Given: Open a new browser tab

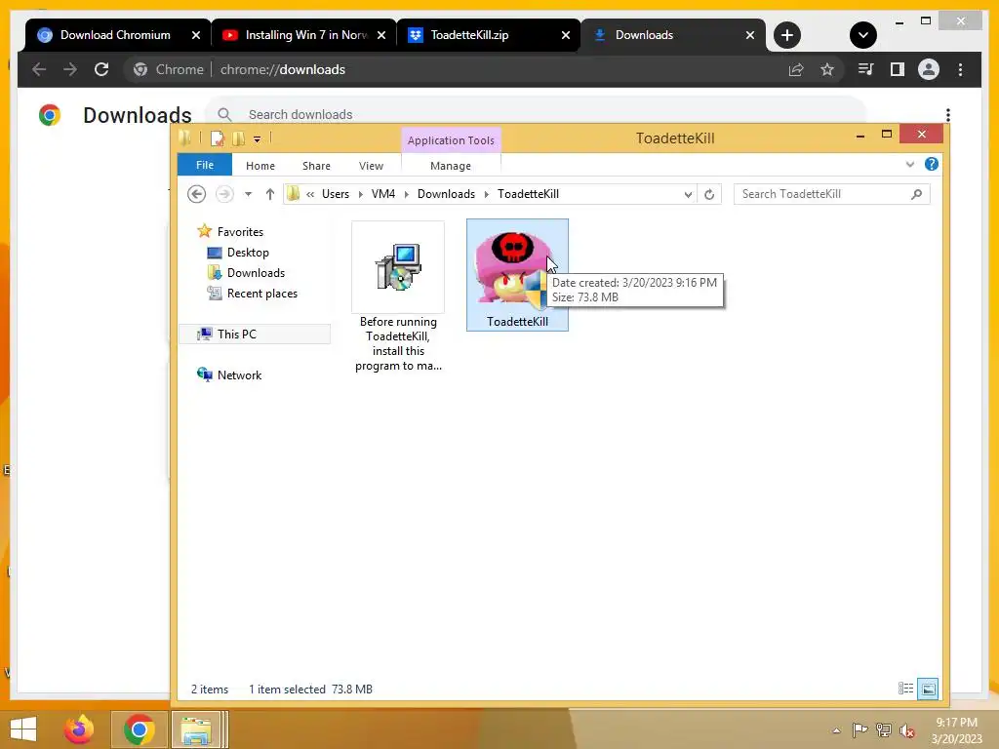Looking at the screenshot, I should pyautogui.click(x=787, y=35).
